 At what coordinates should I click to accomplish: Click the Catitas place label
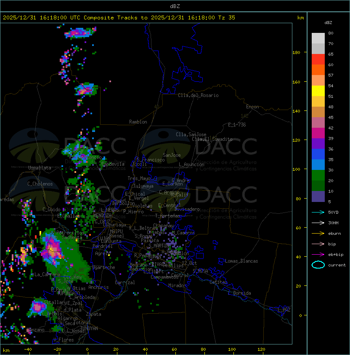point(218,282)
